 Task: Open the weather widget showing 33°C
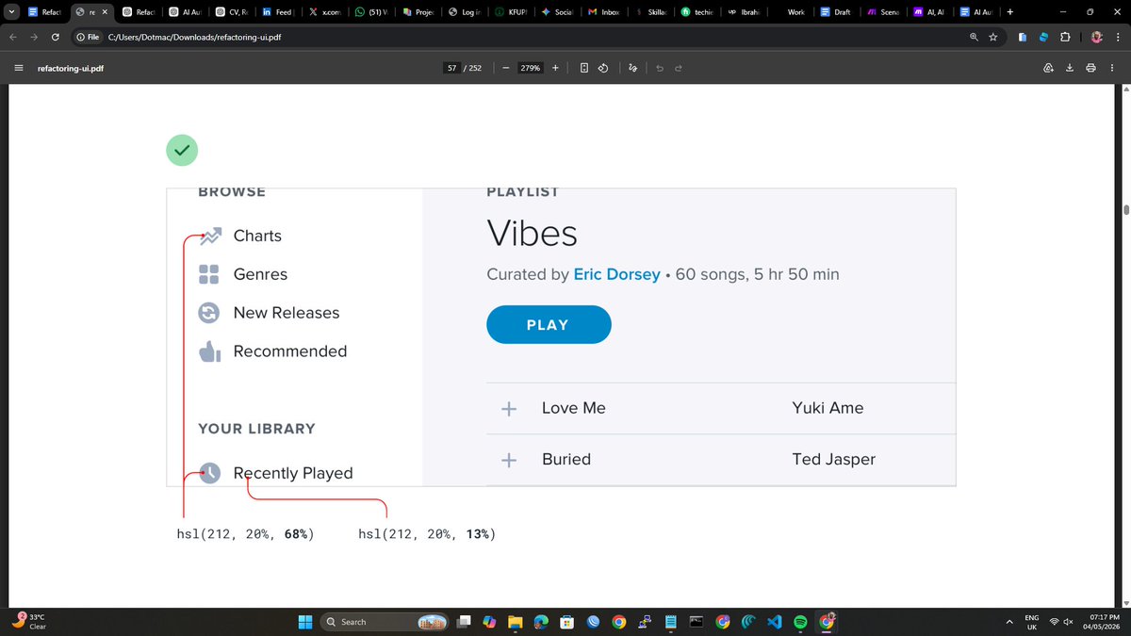click(28, 621)
